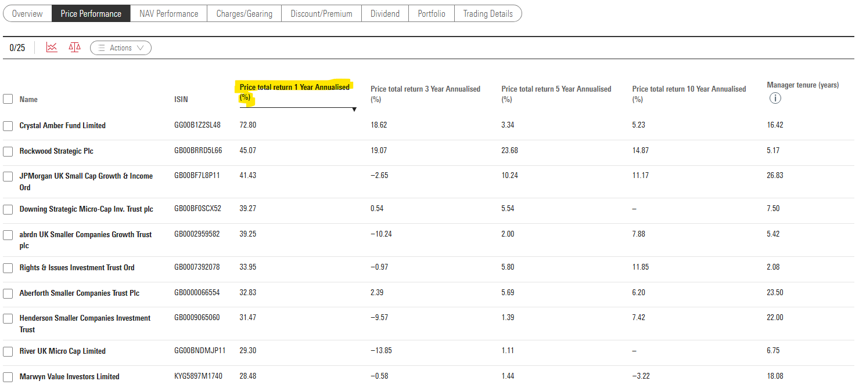Select the Price Performance tab
Viewport: 859px width, 392px height.
(x=91, y=13)
